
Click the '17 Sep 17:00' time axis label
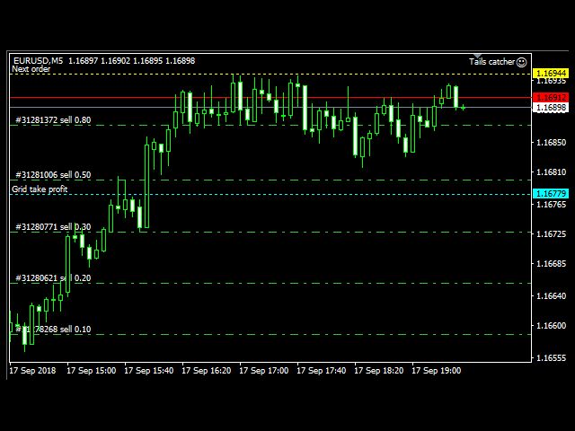(x=264, y=371)
